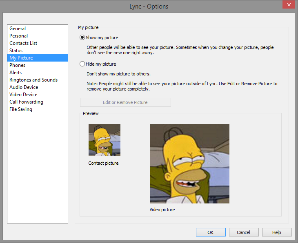Close the Lync Options window
This screenshot has height=243, width=298.
pyautogui.click(x=289, y=4)
